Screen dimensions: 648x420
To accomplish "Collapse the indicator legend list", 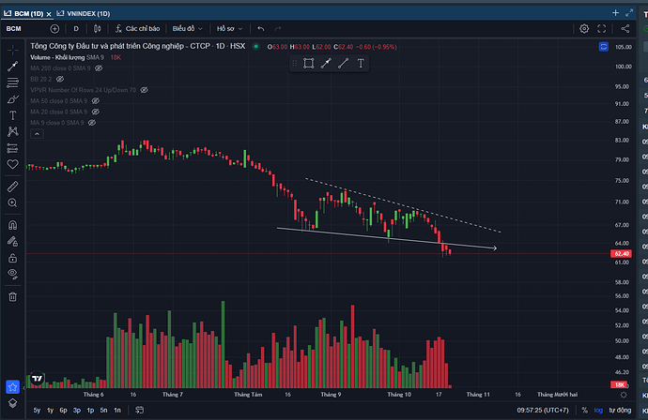I will coord(36,134).
